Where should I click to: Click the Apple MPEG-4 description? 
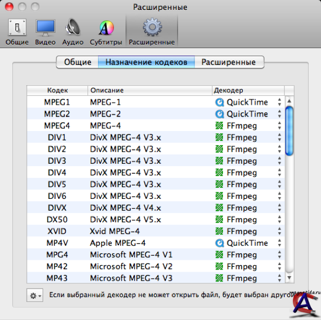pos(118,243)
